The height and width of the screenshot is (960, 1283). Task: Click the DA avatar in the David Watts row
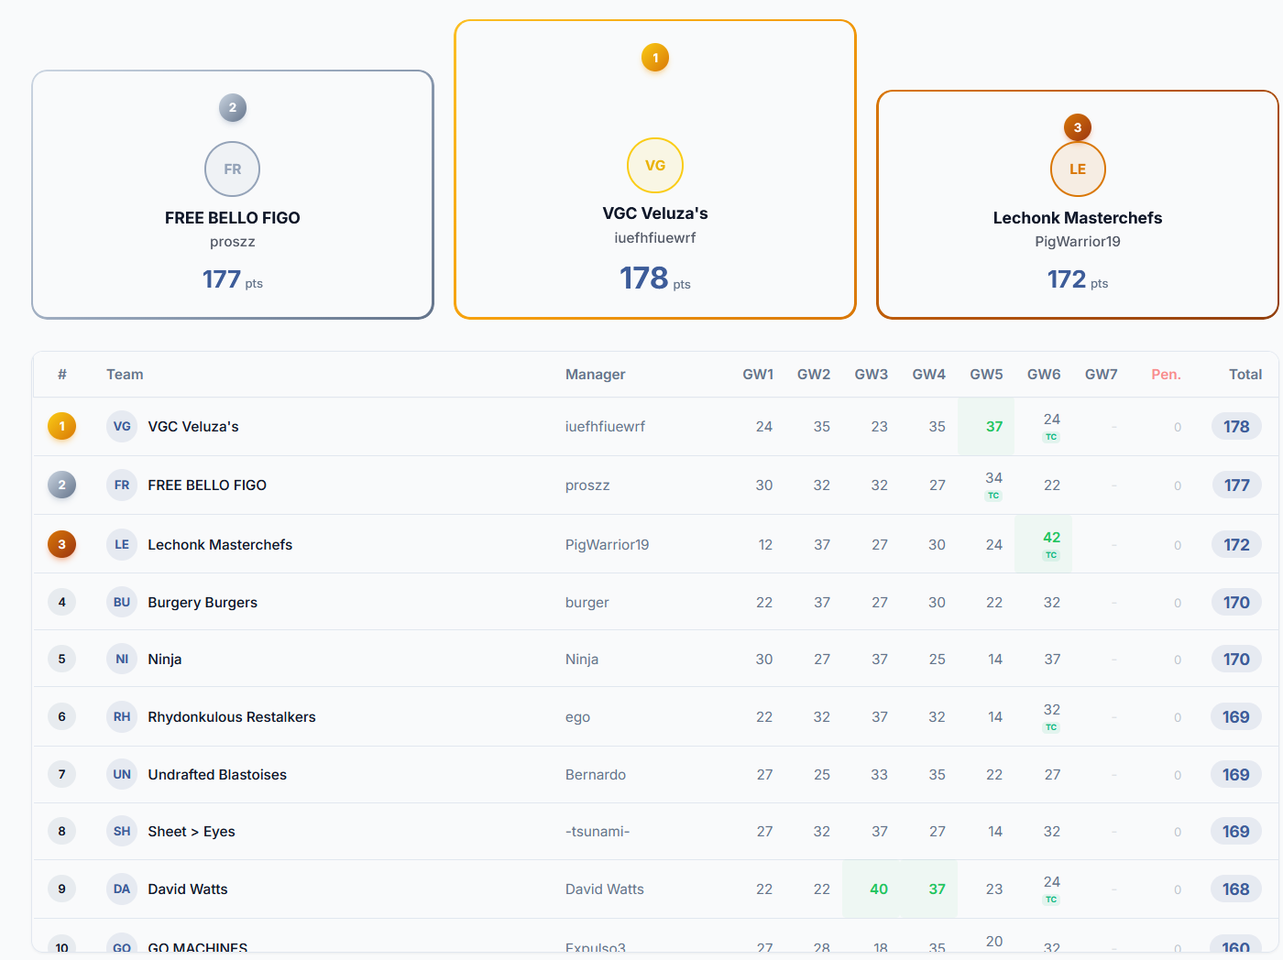click(x=122, y=889)
